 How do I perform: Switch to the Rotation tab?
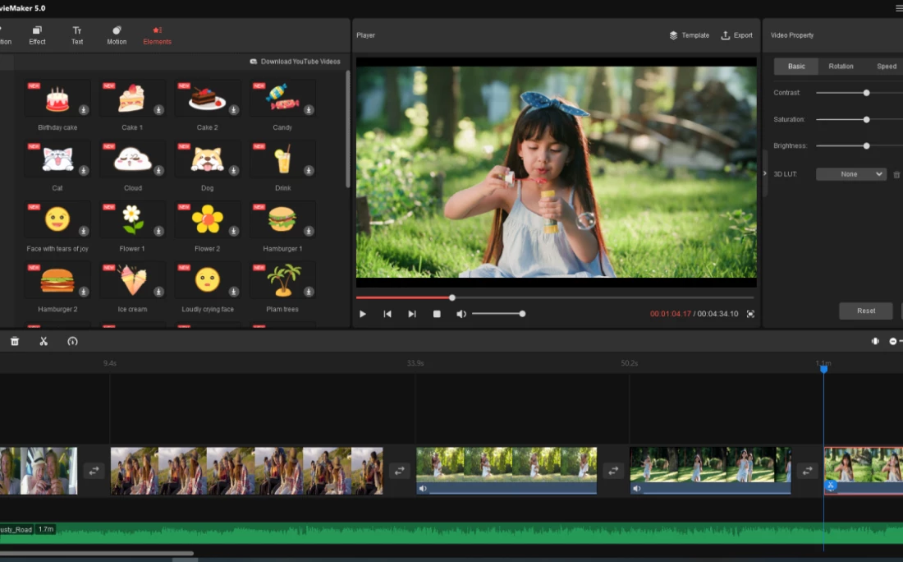click(x=841, y=67)
